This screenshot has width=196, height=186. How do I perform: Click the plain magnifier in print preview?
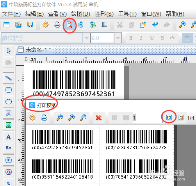[83, 118]
